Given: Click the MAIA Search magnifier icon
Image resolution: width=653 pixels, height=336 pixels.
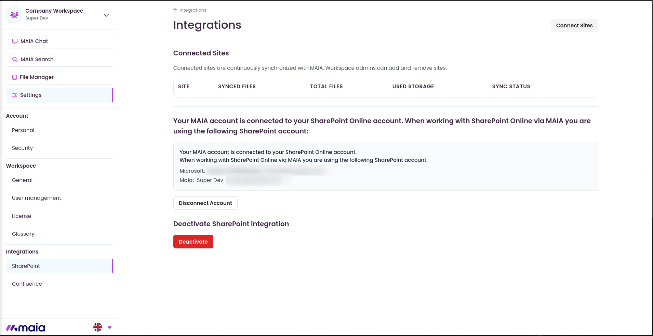Looking at the screenshot, I should [15, 59].
